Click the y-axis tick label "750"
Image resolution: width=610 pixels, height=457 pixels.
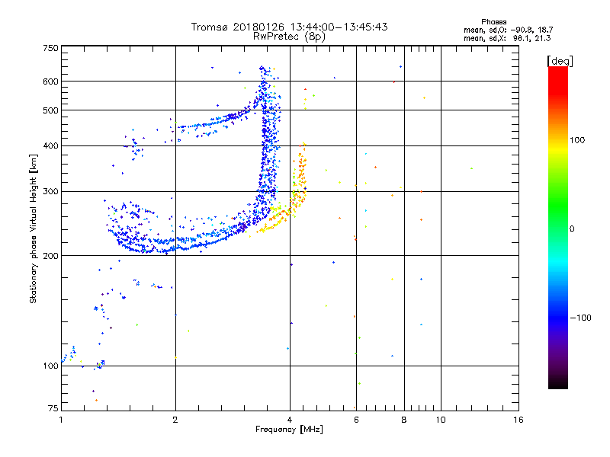(50, 48)
